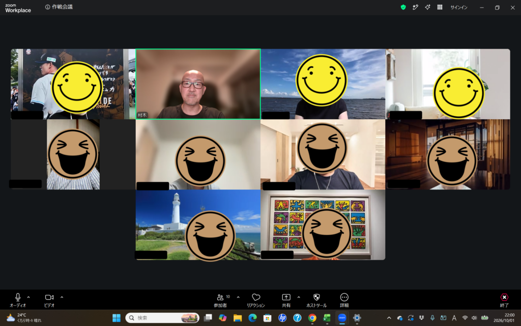Expand the chevron beside 参加者
Screen dimensions: 521x326
tap(238, 297)
